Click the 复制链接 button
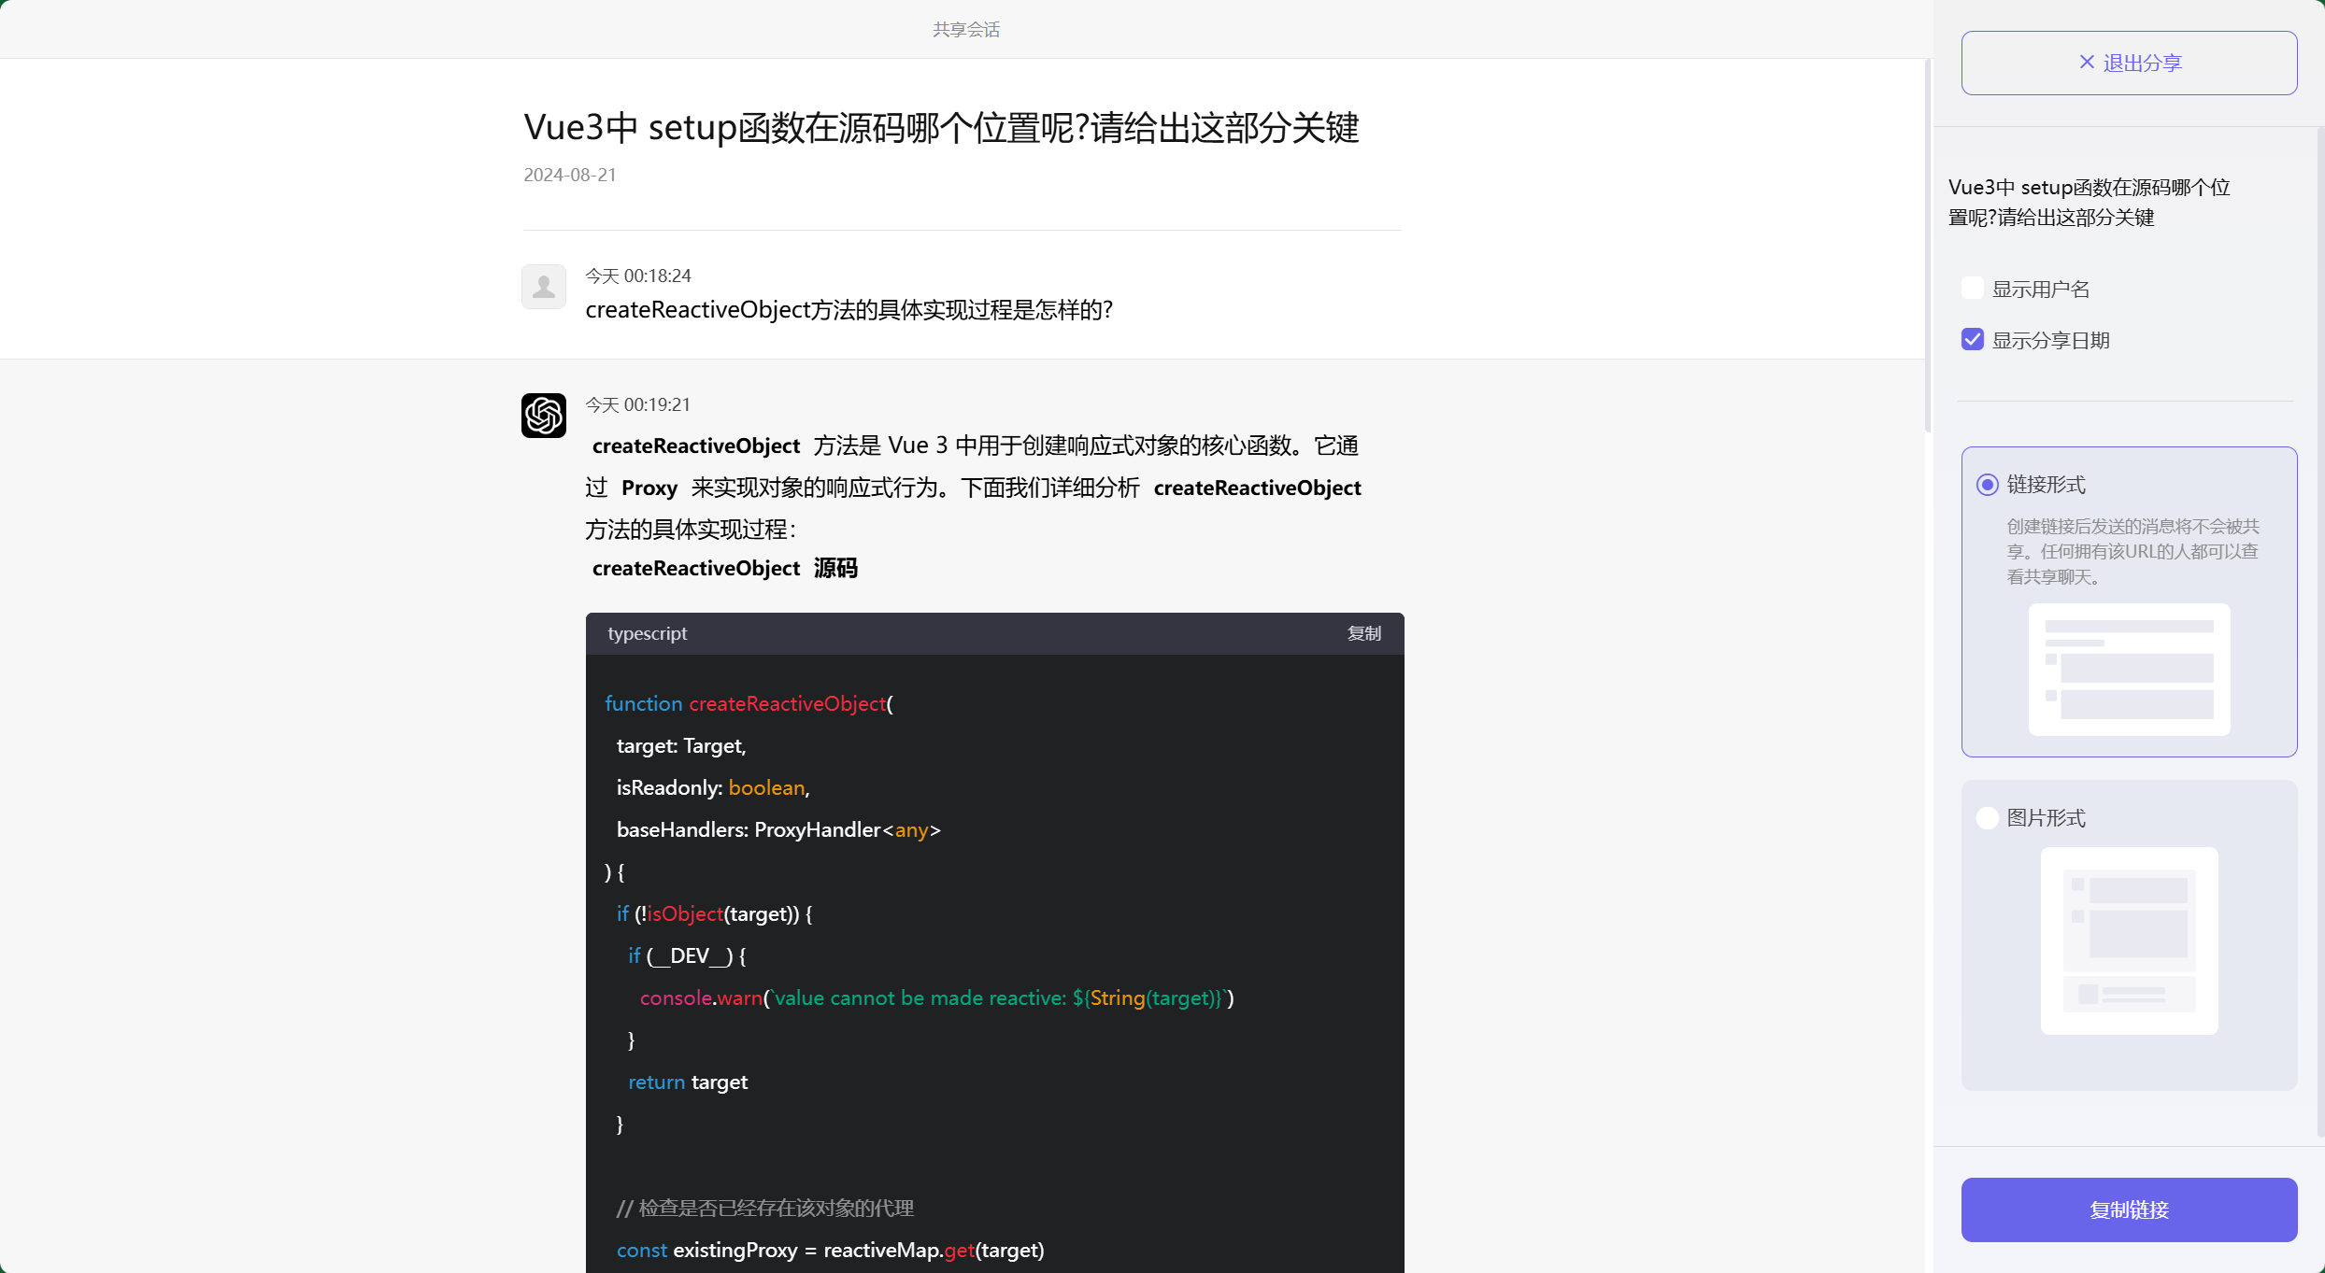This screenshot has height=1273, width=2325. [2129, 1209]
